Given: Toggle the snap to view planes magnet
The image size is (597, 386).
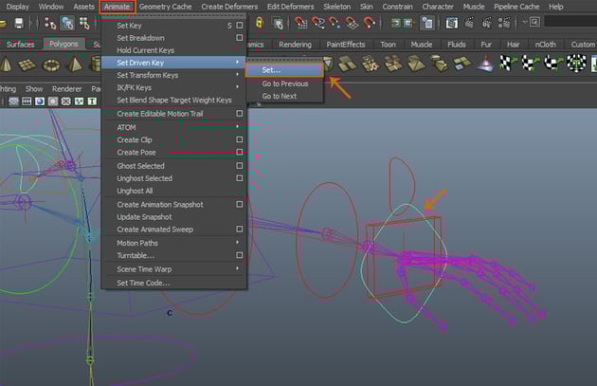Looking at the screenshot, I should coord(352,23).
